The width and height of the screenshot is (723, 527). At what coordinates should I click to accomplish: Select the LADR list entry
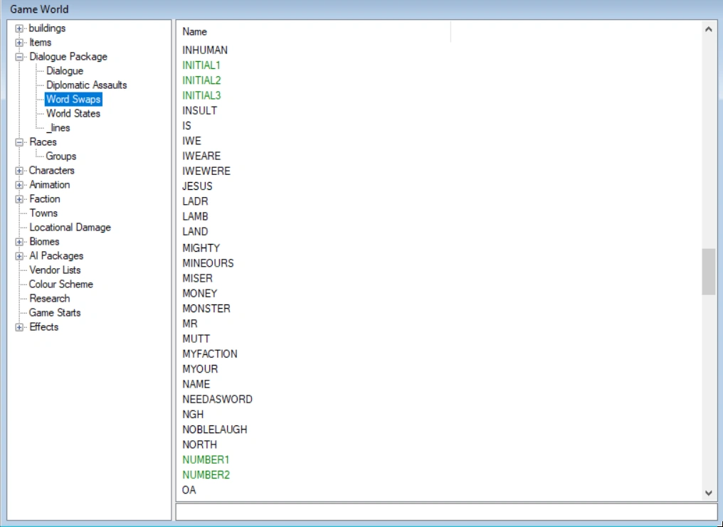[x=195, y=202]
